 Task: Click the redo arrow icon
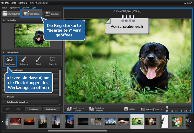[x=18, y=109]
